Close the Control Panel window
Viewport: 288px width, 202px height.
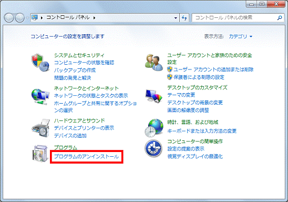click(x=276, y=4)
